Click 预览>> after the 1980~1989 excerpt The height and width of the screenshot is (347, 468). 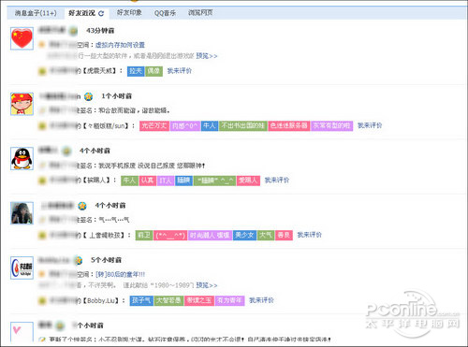pos(207,285)
